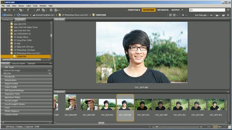The height and width of the screenshot is (130, 232).
Task: Go forward with the right arrow button
Action: coord(9,10)
